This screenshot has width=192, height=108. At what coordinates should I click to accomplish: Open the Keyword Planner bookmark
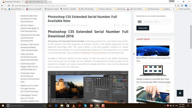pyautogui.click(x=16, y=9)
